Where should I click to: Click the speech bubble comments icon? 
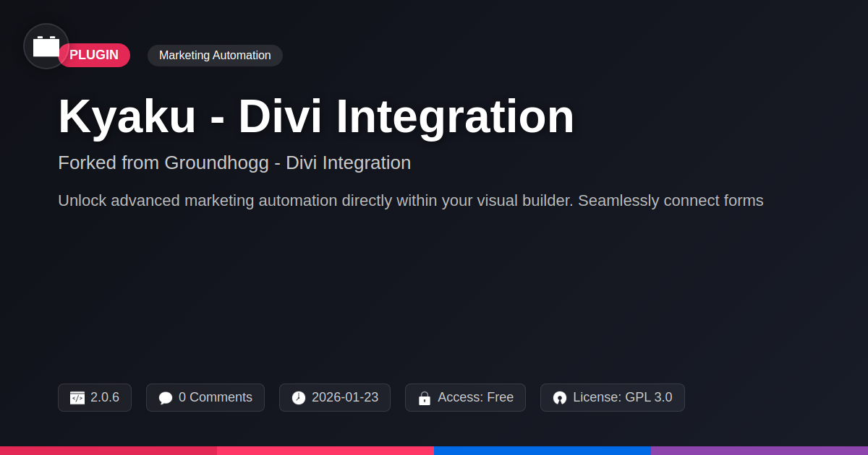pyautogui.click(x=166, y=398)
